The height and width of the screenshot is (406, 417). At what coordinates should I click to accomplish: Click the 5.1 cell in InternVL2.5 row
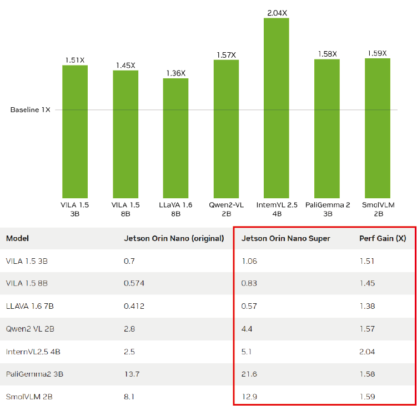(246, 352)
